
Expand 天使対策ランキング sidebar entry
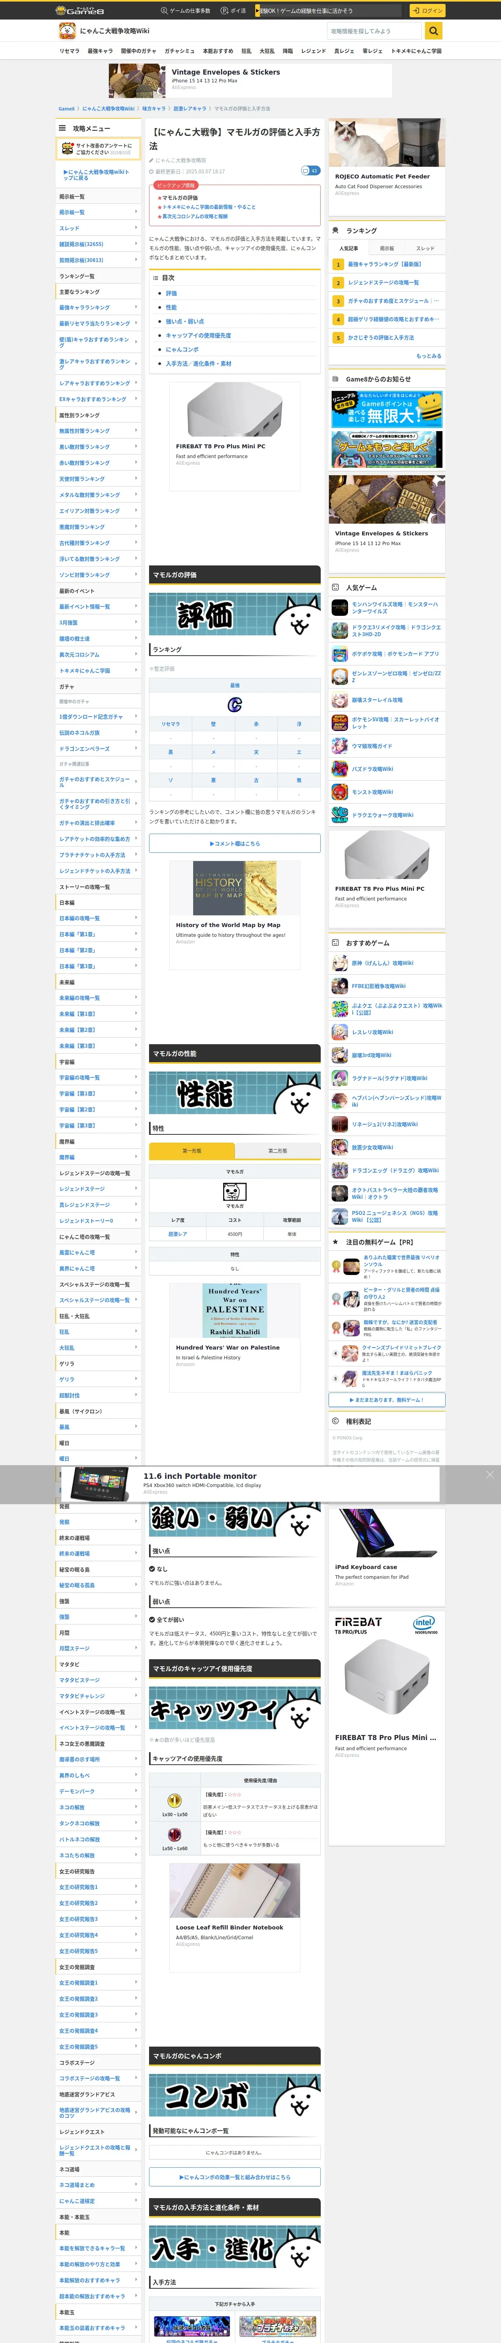coord(98,478)
